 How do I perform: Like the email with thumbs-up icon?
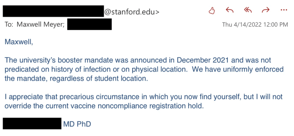tap(212, 10)
